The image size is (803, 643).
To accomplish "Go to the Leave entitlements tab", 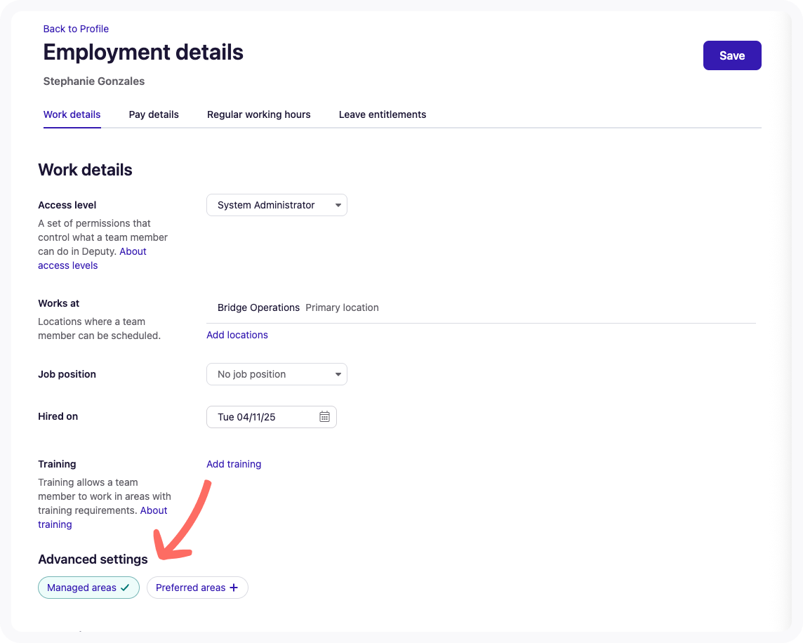I will [x=383, y=114].
